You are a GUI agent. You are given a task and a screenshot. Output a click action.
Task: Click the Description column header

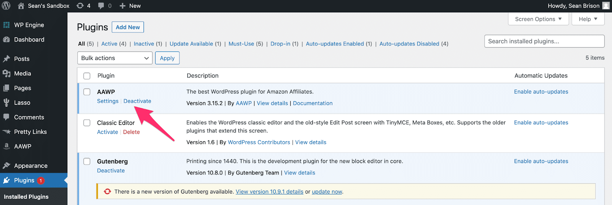[x=203, y=76]
